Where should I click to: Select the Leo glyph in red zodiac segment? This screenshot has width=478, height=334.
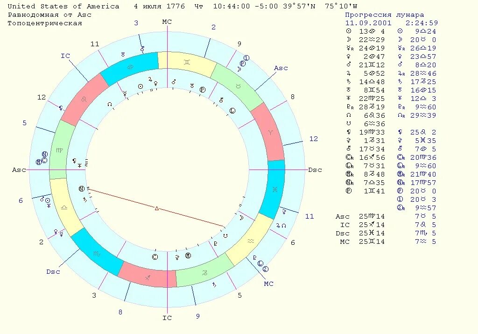tap(84, 100)
